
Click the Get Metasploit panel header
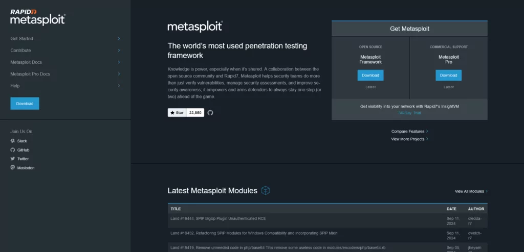tap(409, 29)
